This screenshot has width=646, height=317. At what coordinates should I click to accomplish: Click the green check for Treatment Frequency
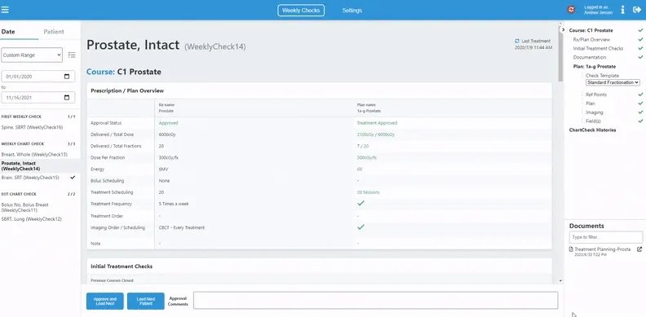click(x=361, y=204)
